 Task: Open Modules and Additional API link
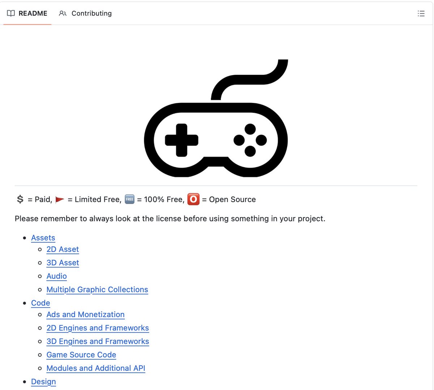(x=96, y=368)
